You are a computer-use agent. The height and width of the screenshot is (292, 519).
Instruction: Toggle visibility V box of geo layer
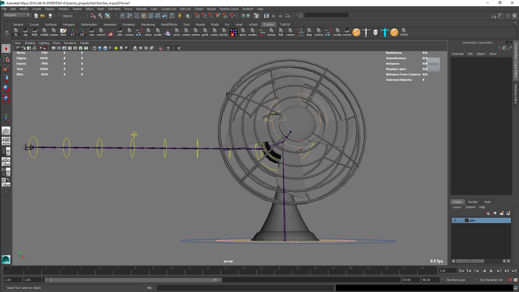[455, 220]
